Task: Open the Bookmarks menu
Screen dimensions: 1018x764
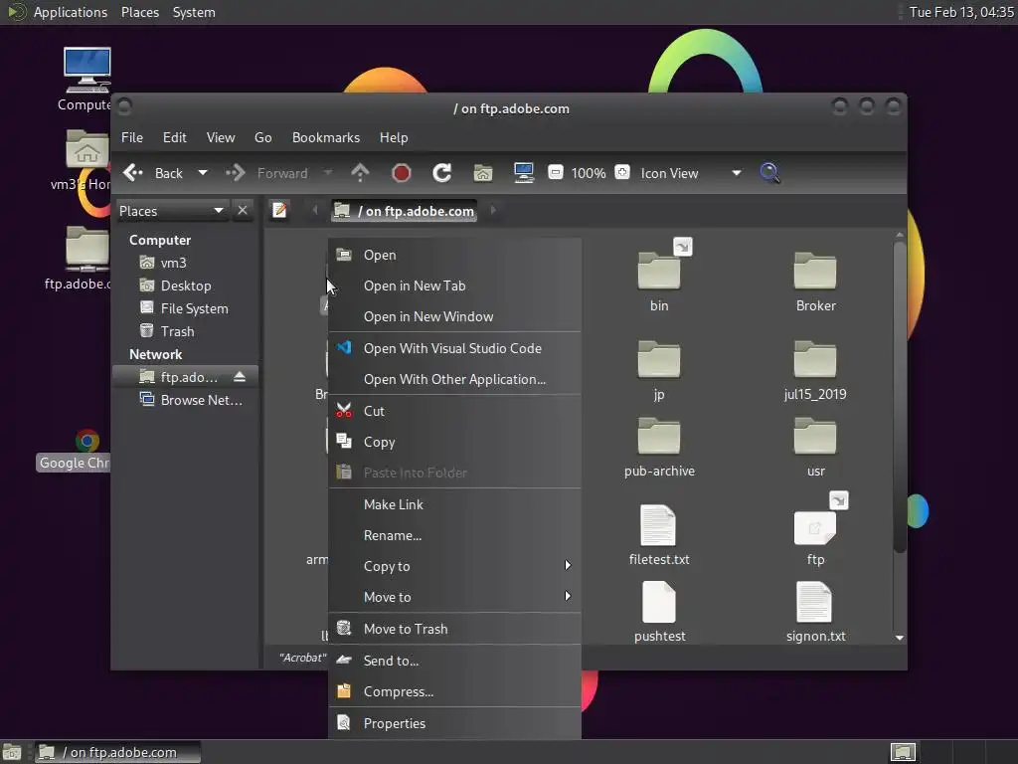Action: click(x=326, y=137)
